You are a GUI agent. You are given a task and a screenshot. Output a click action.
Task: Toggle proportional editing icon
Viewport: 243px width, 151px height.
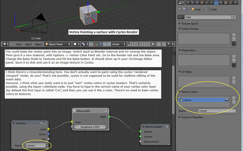click(x=159, y=44)
